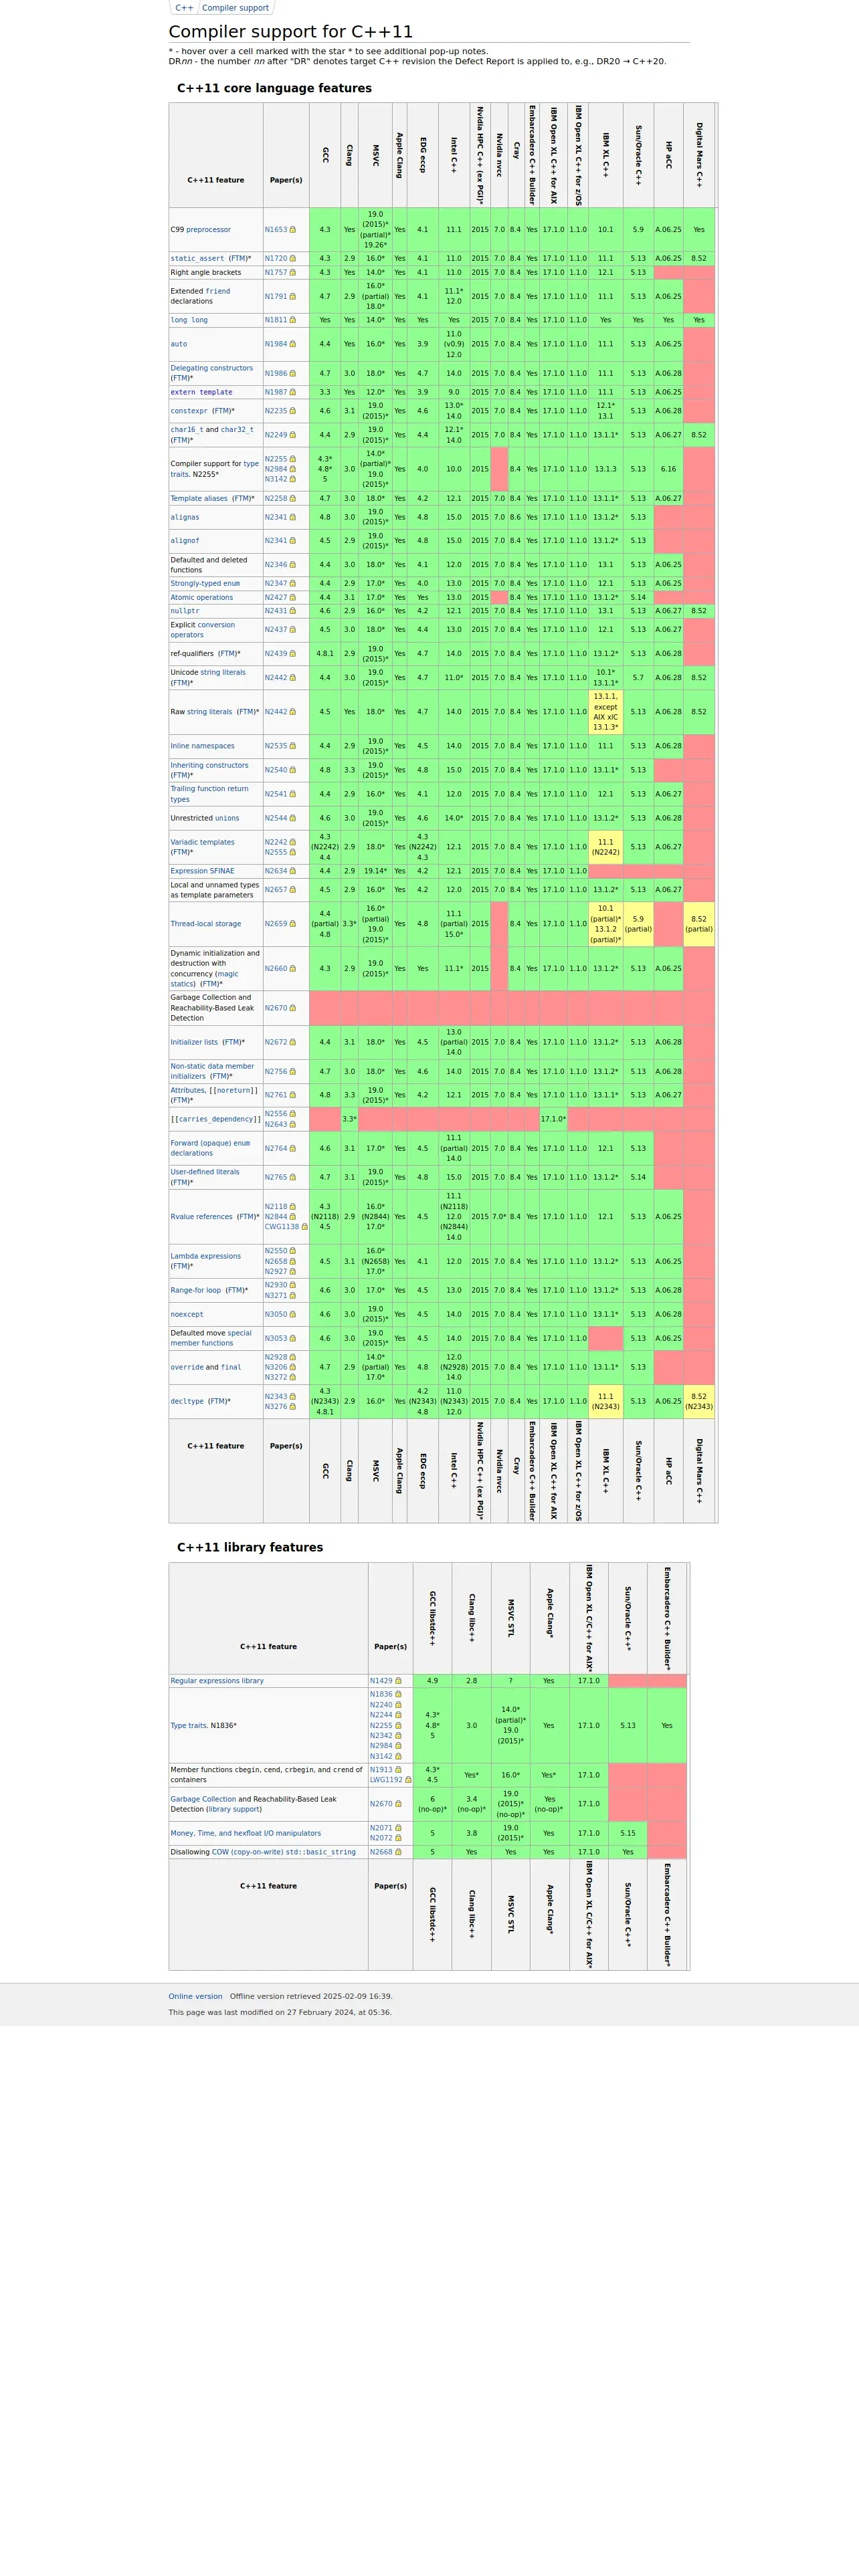Click the 5.15 cell in Money, Time row

(x=628, y=1833)
